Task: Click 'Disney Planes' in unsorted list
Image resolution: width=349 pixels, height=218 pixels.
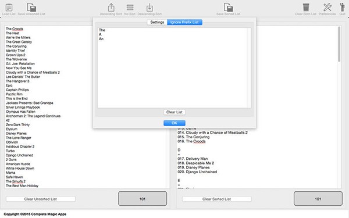Action: tap(16, 134)
